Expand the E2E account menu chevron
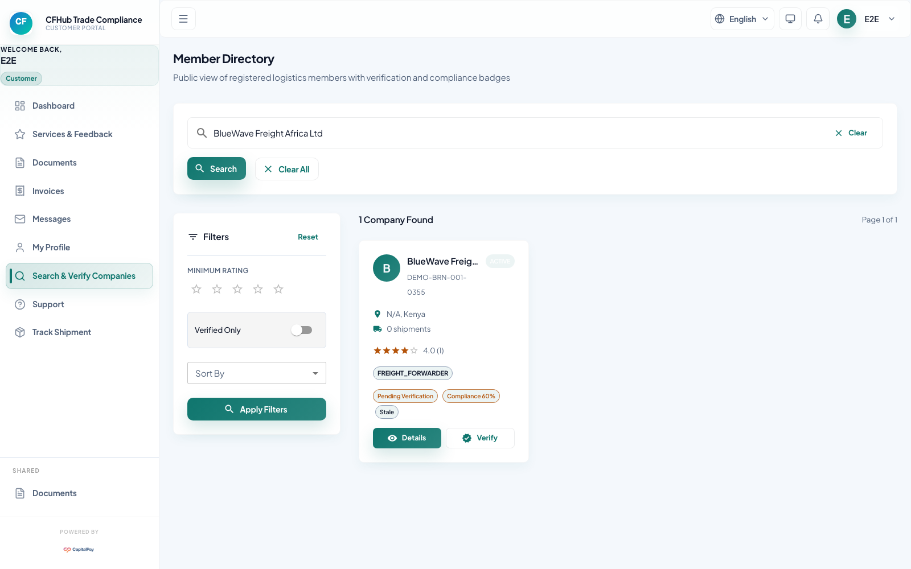Viewport: 911px width, 569px height. point(892,19)
